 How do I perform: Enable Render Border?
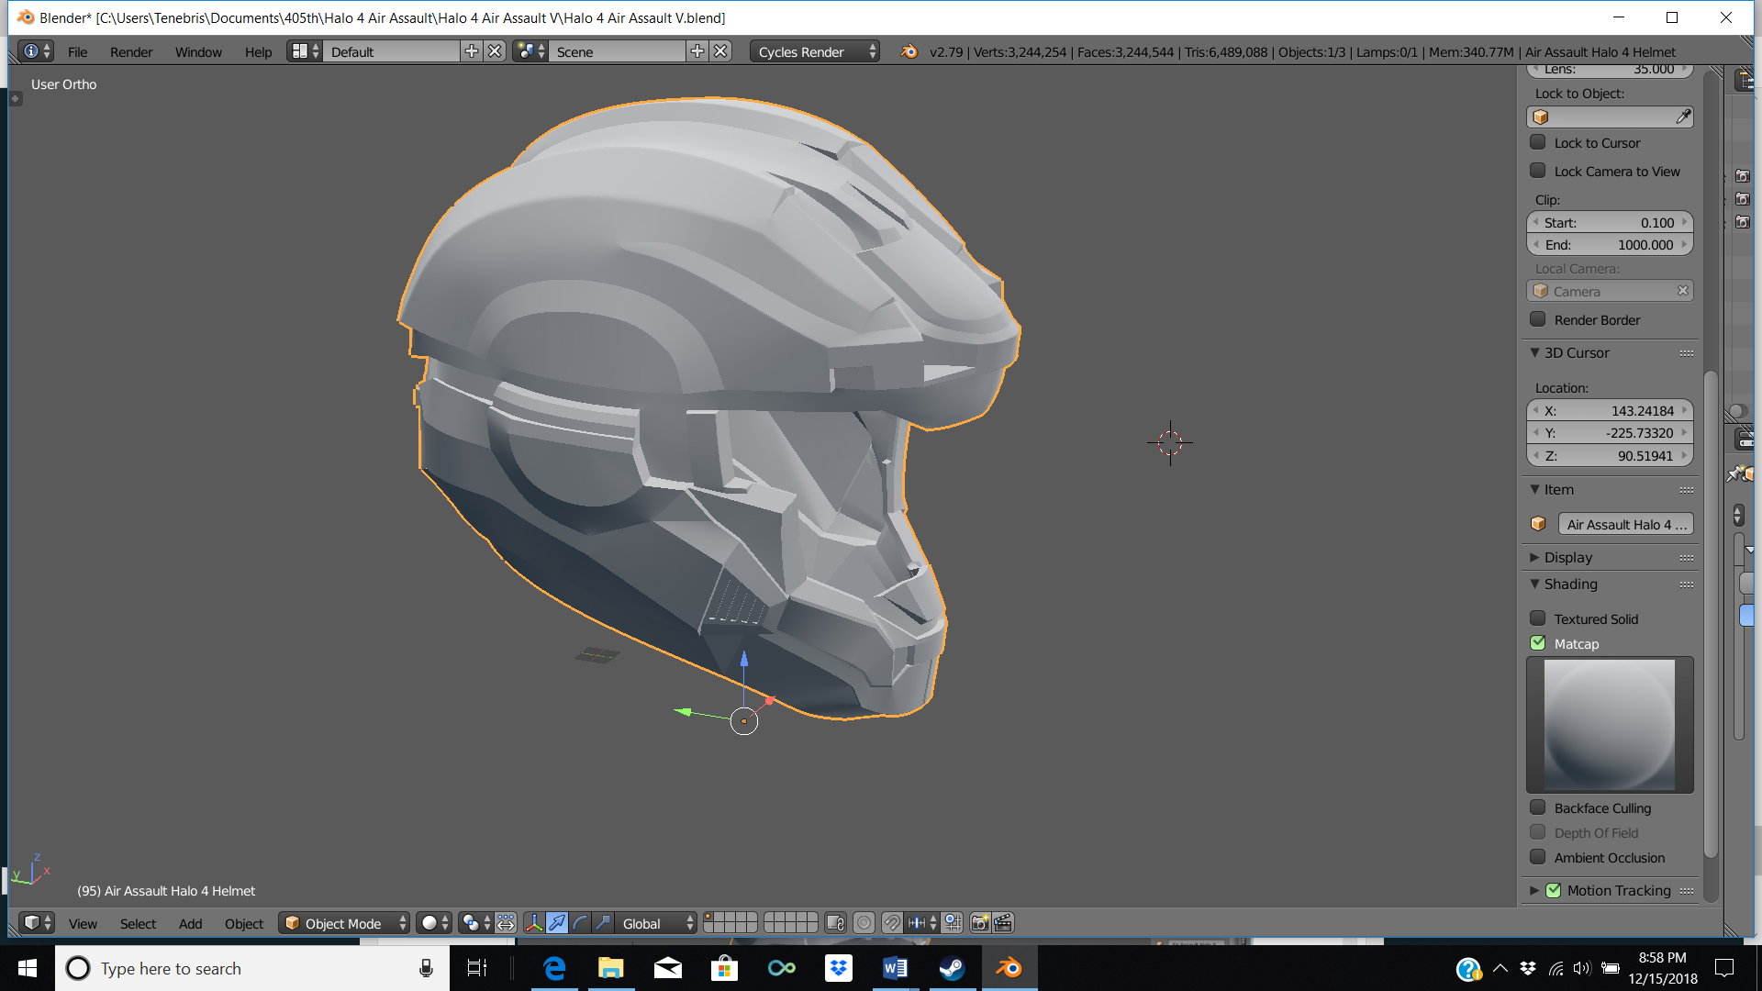click(1538, 319)
